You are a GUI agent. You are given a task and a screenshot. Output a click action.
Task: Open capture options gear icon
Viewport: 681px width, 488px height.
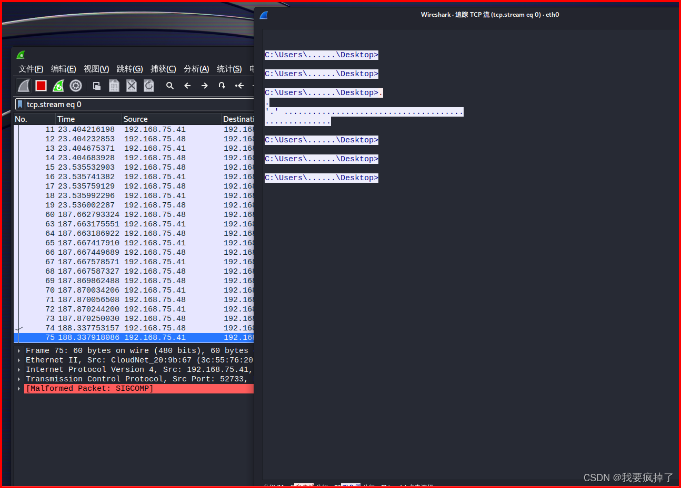[x=76, y=86]
